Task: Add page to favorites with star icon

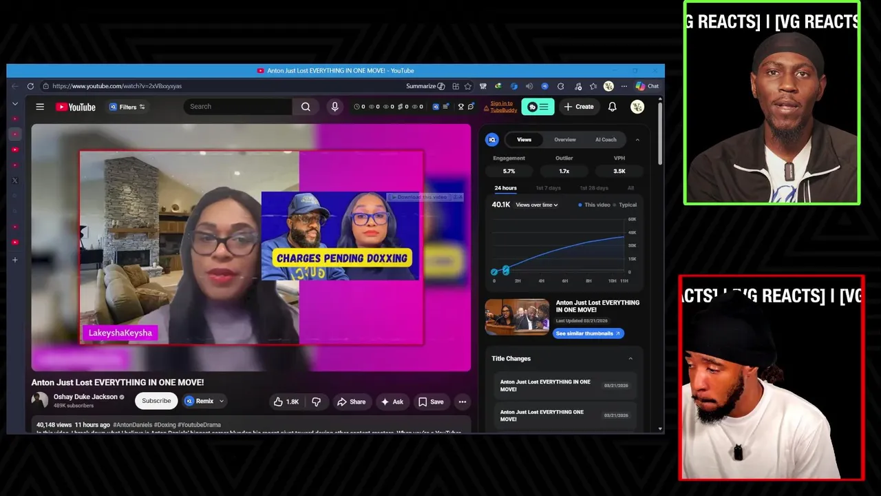Action: [x=468, y=86]
